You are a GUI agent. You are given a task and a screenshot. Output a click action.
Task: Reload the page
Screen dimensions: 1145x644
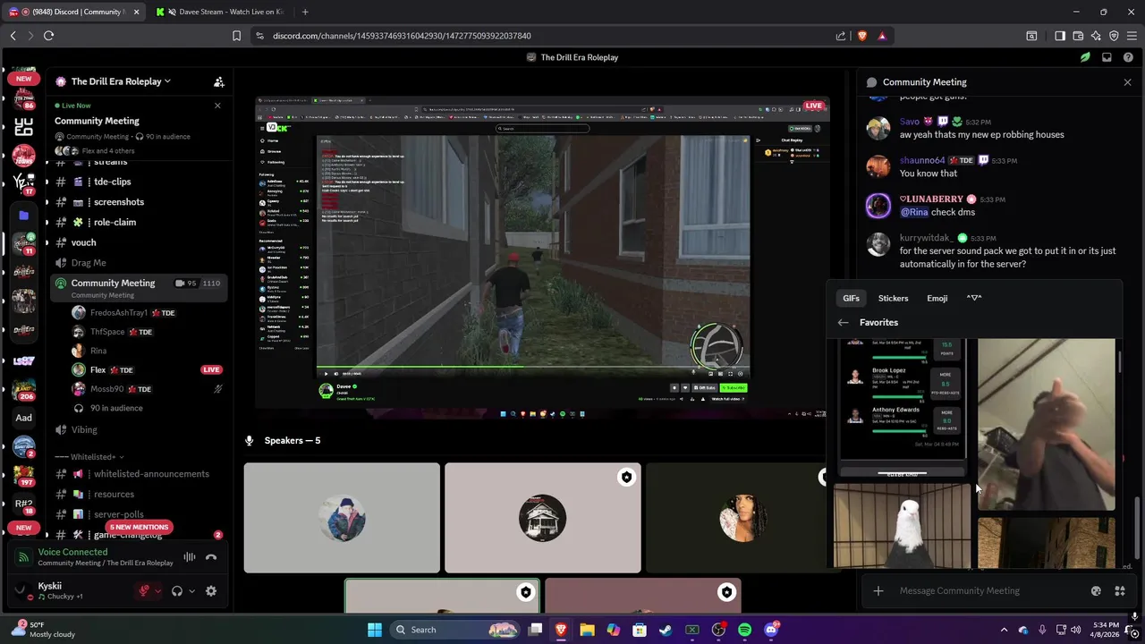click(48, 36)
